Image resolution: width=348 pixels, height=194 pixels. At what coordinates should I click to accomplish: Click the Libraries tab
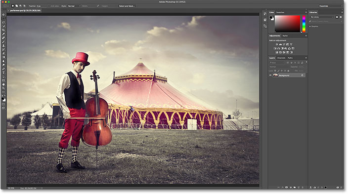[x=313, y=12]
